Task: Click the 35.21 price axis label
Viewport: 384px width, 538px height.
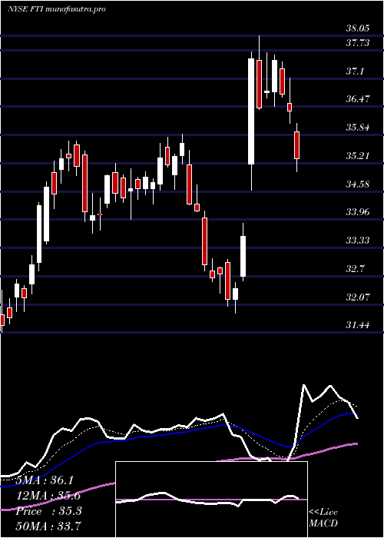Action: pyautogui.click(x=358, y=156)
